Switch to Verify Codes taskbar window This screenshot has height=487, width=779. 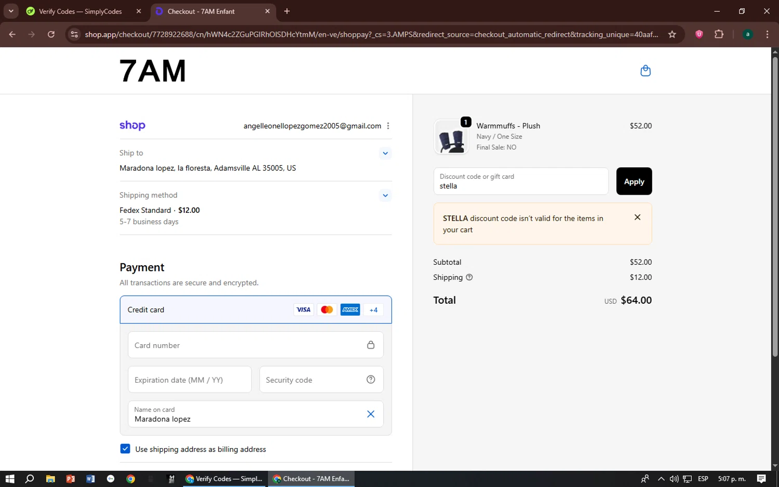pos(224,479)
